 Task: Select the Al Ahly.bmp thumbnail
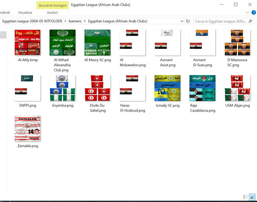point(28,43)
